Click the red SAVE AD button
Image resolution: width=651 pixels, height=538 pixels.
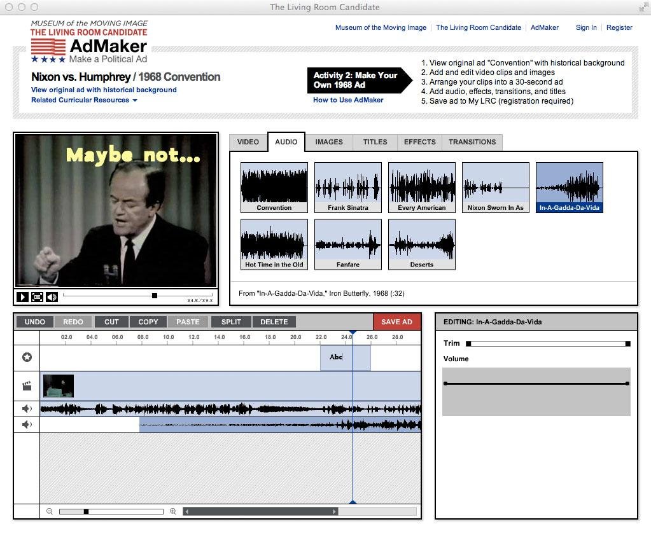[x=396, y=322]
